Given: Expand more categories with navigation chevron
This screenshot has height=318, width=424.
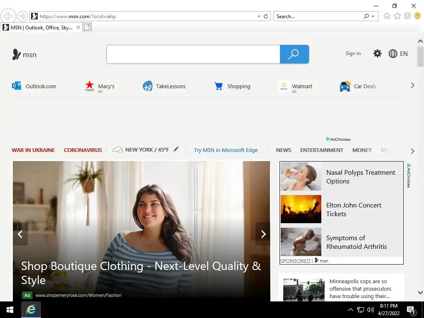Looking at the screenshot, I should [412, 151].
